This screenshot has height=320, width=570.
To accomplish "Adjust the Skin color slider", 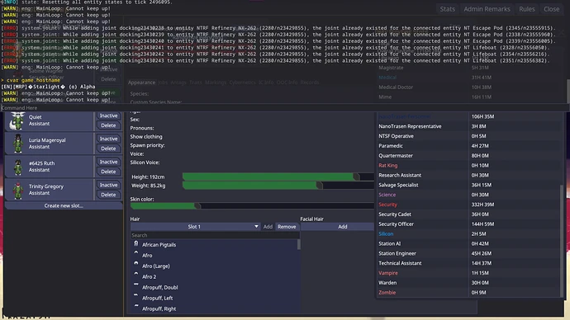I will point(252,206).
